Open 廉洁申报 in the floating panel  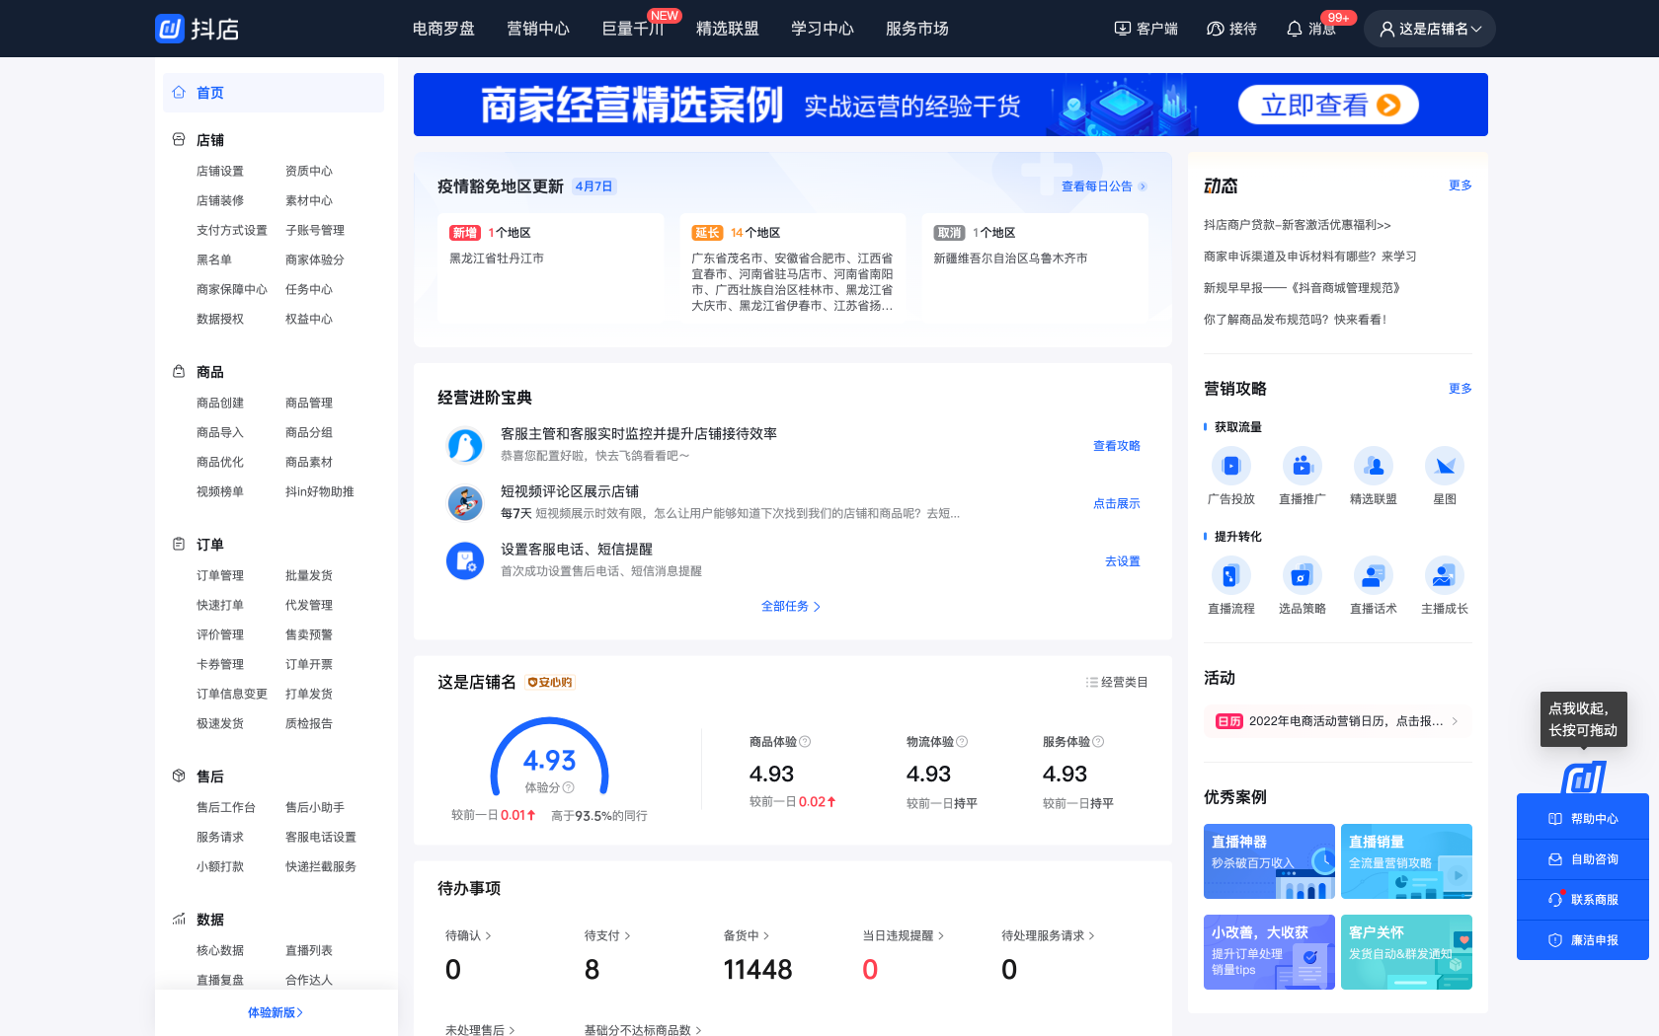coord(1583,940)
